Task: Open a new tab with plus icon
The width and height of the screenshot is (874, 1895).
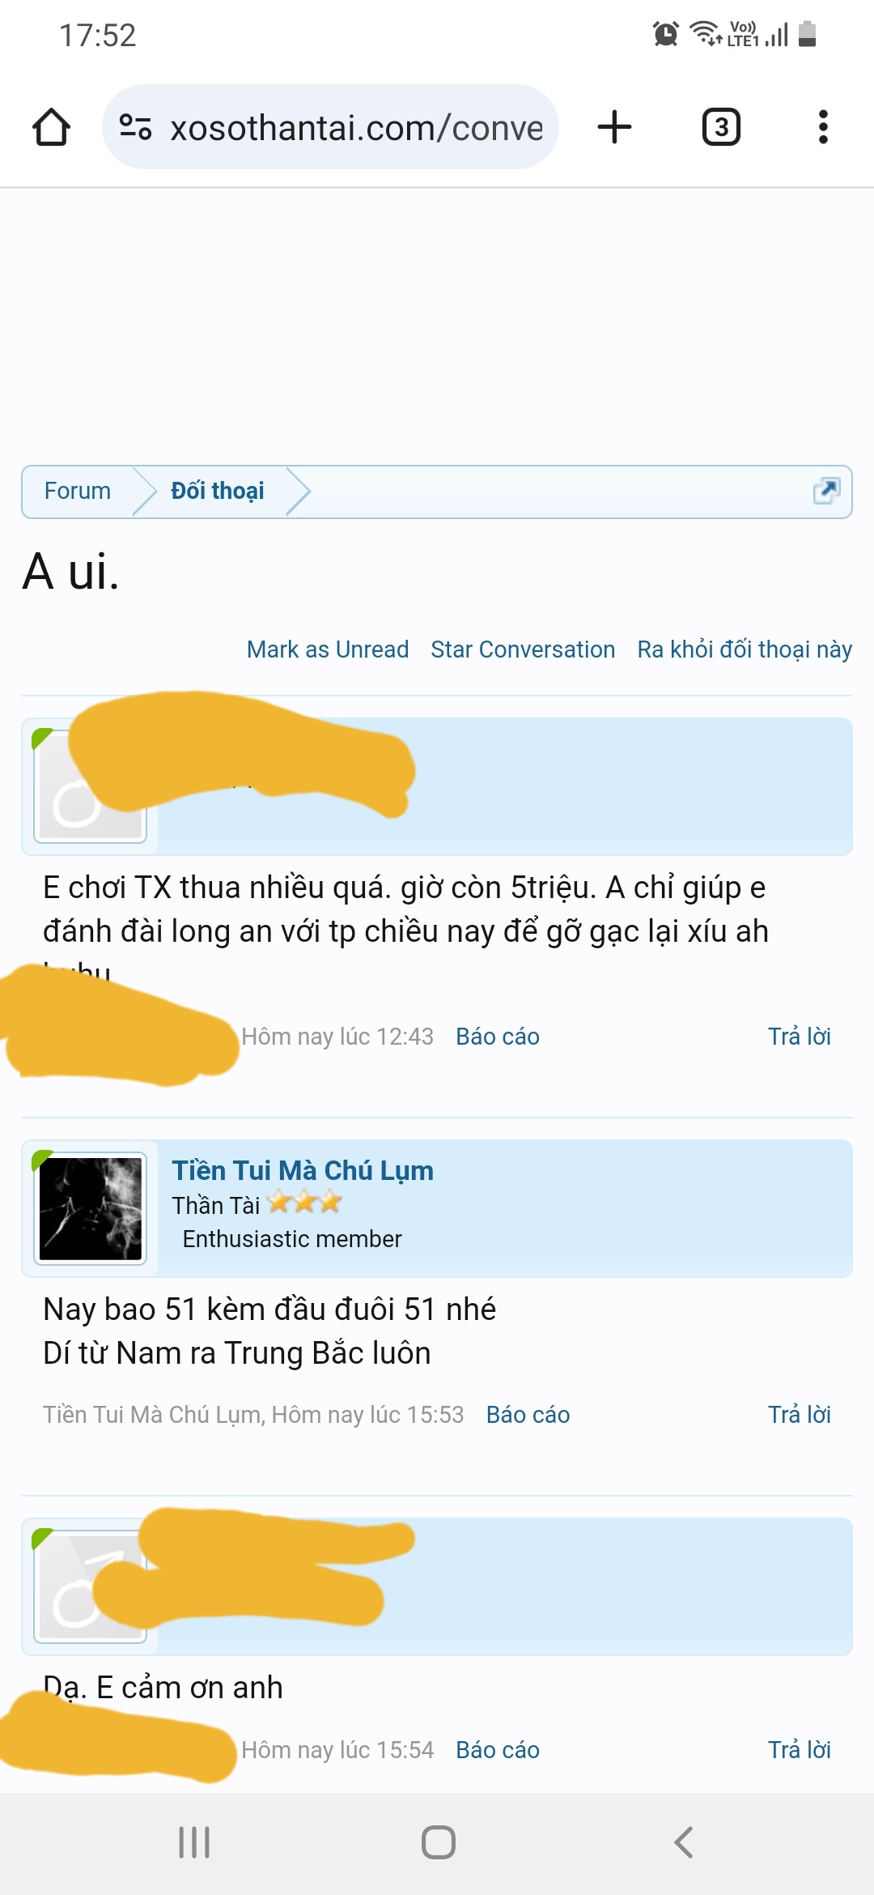Action: [614, 127]
